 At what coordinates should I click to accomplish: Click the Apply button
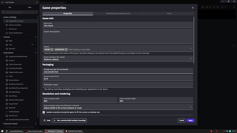pos(190,120)
